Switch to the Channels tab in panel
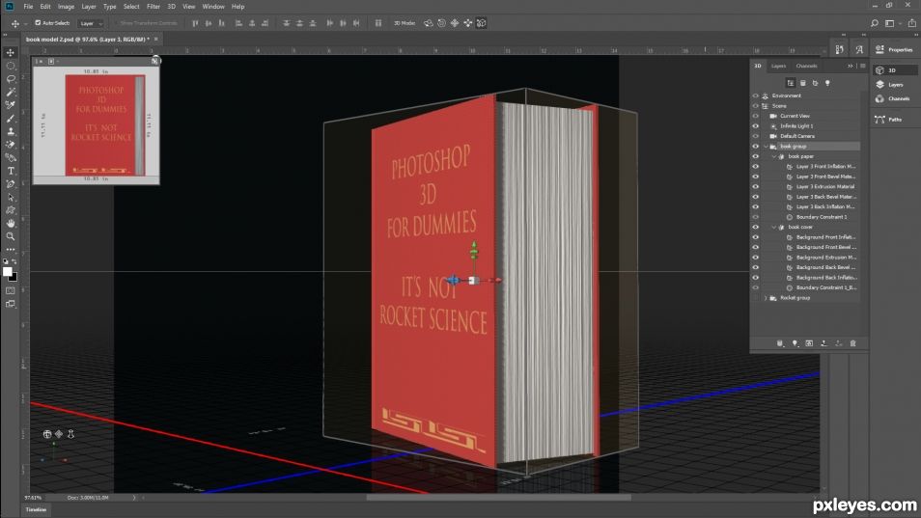Image resolution: width=921 pixels, height=518 pixels. tap(806, 66)
